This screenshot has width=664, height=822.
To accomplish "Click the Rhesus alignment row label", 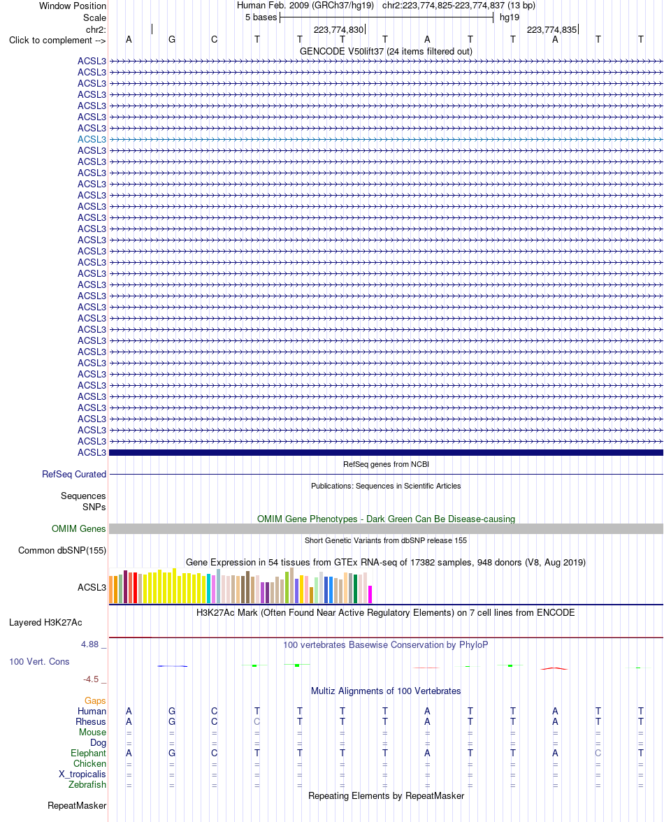I will pyautogui.click(x=91, y=722).
